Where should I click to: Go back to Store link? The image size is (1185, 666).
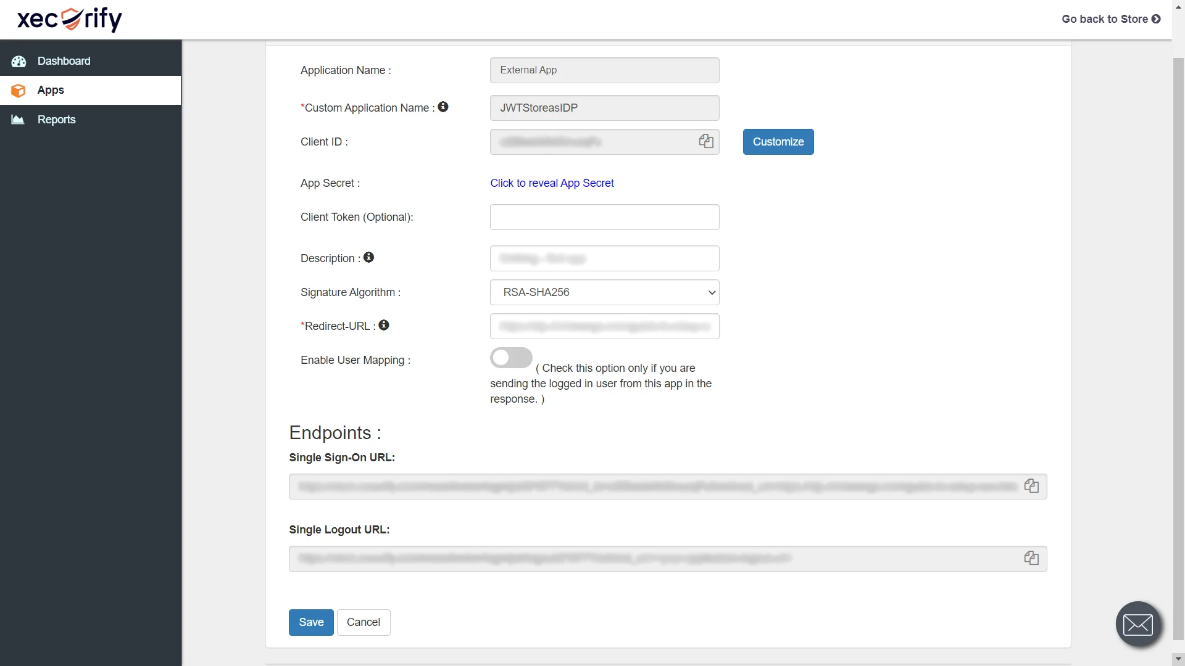point(1111,19)
